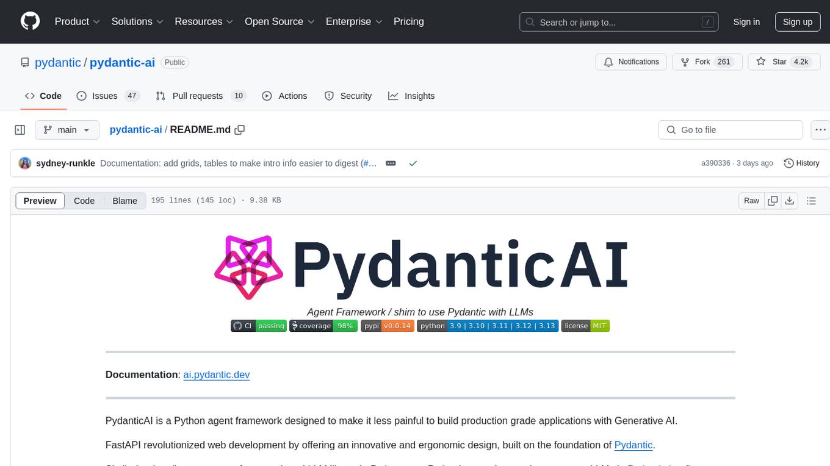This screenshot has height=466, width=830.
Task: Switch to the Security tab
Action: tap(348, 96)
